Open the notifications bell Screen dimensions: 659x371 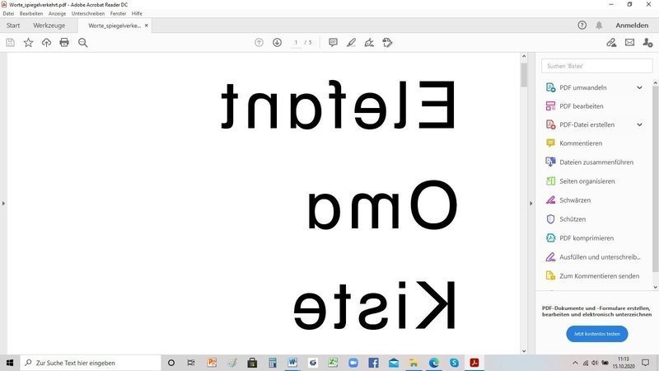[599, 26]
